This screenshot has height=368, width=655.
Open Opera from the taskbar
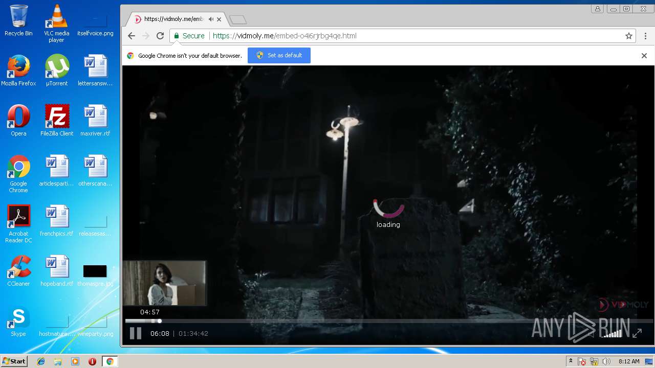pyautogui.click(x=92, y=361)
